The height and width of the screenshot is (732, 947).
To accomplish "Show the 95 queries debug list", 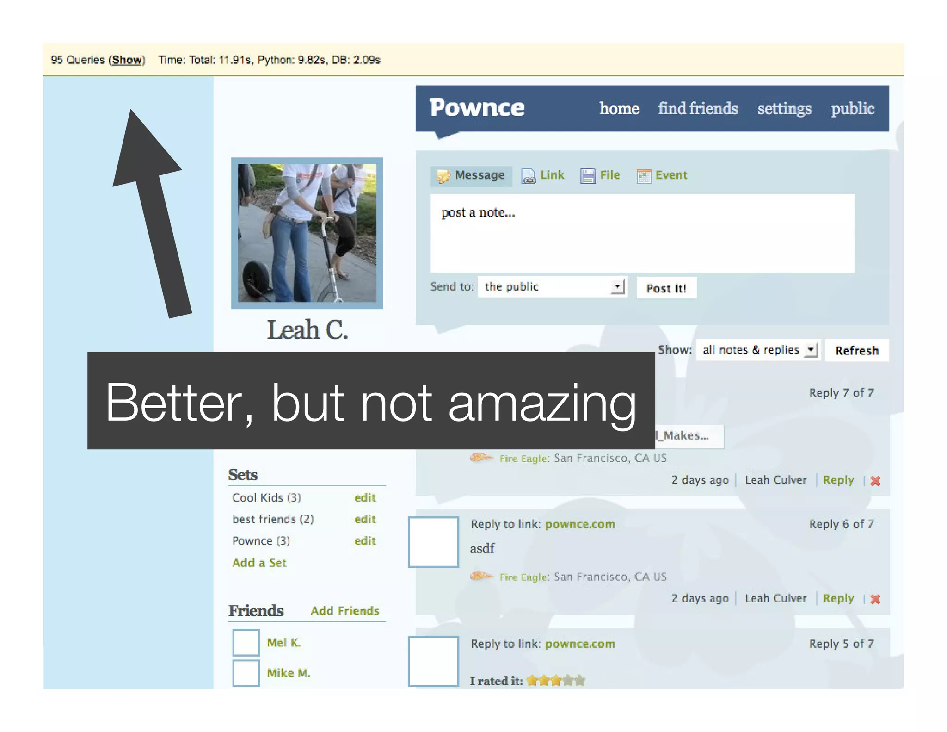I will click(127, 60).
